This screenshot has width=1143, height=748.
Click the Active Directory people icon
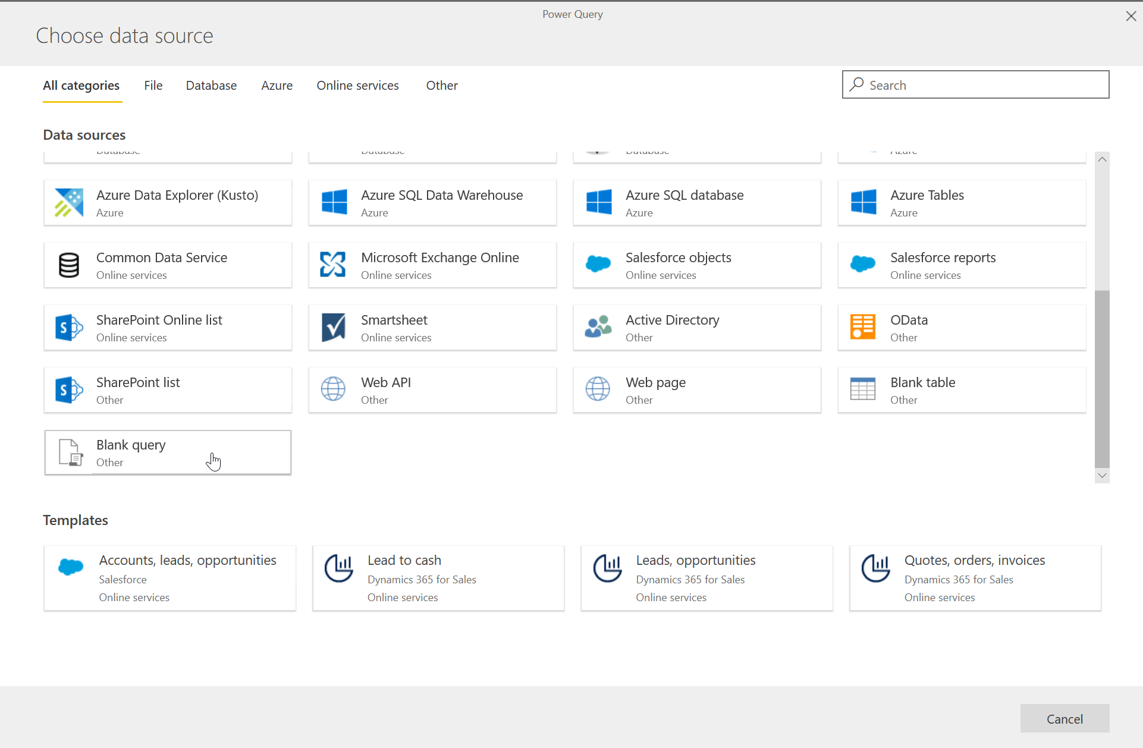[598, 326]
